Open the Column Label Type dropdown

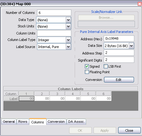(68, 40)
